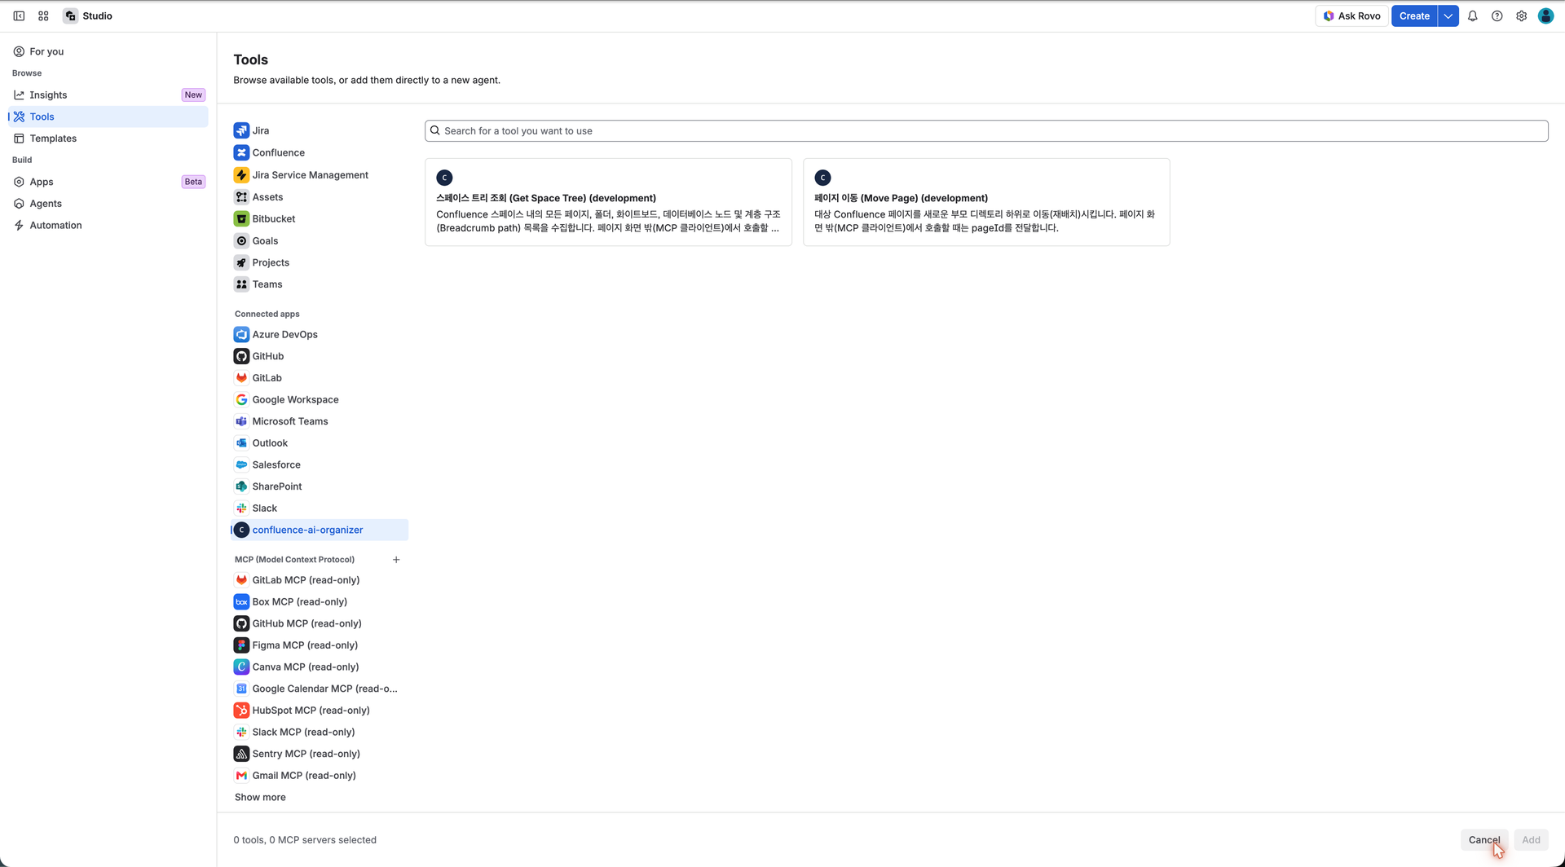Select Microsoft Teams in connected apps
Image resolution: width=1565 pixels, height=867 pixels.
(320, 421)
